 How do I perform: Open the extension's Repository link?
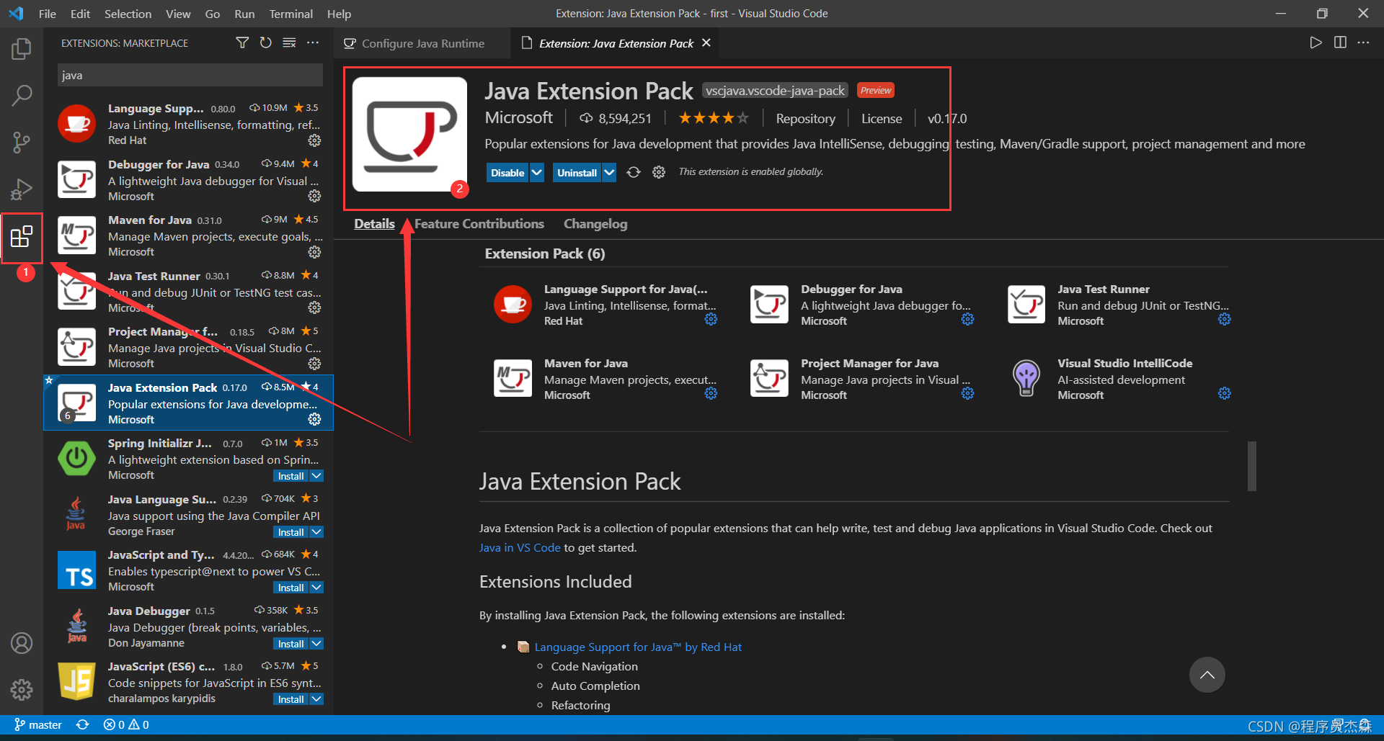pos(805,117)
